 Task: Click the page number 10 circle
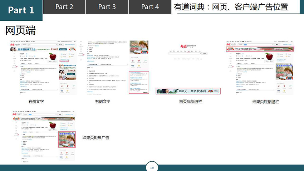152,167
